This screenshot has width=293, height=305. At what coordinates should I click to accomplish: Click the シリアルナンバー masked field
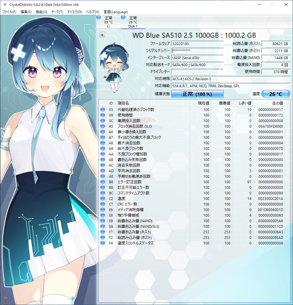point(197,51)
